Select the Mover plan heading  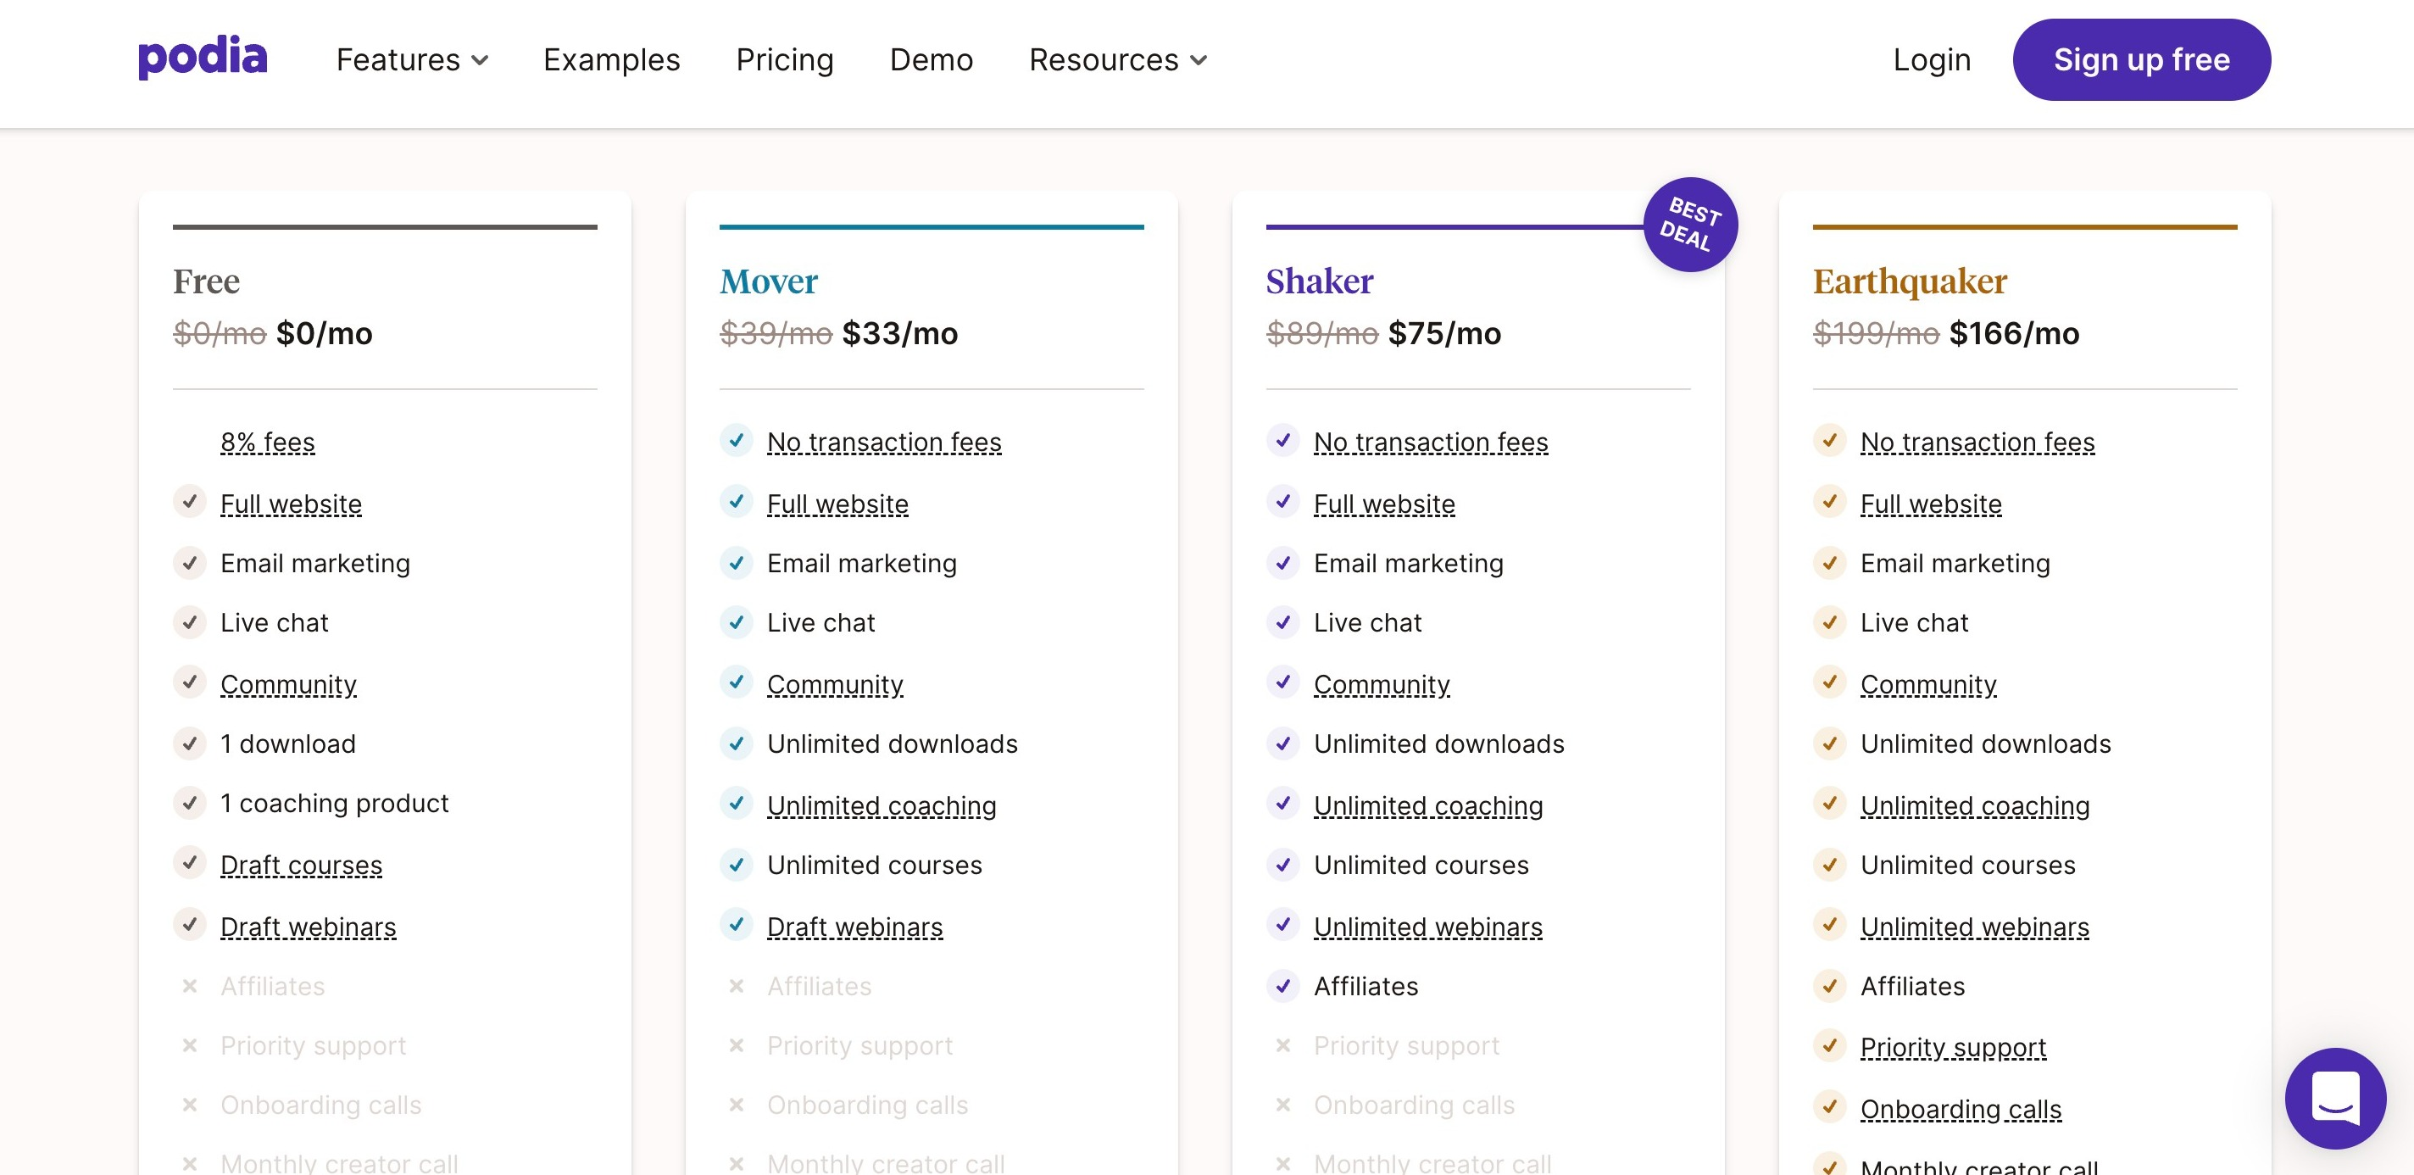[x=769, y=281]
